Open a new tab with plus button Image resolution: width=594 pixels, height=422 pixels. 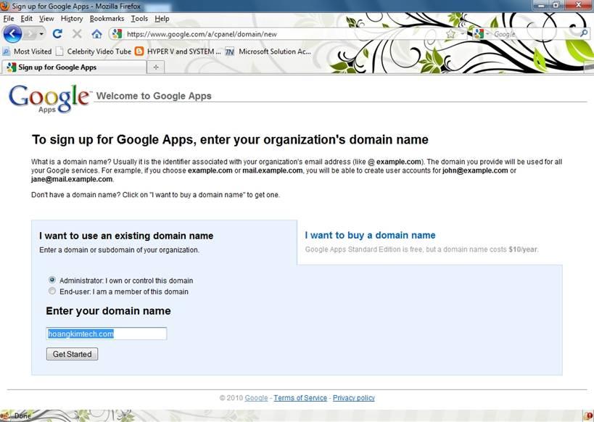pos(156,67)
